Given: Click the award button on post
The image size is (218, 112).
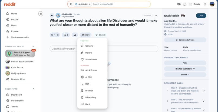Looking at the screenshot, I should (x=75, y=35).
